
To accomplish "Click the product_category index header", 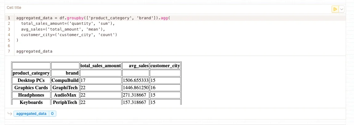I will [31, 73].
